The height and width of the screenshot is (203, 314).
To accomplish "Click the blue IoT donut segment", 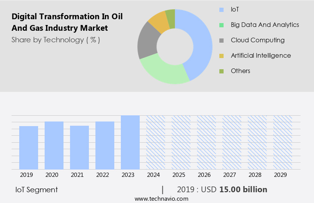I will (x=201, y=42).
